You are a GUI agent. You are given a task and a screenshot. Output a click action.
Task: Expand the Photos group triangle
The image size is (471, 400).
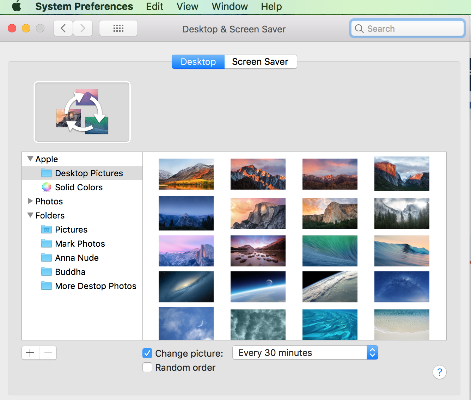click(30, 201)
